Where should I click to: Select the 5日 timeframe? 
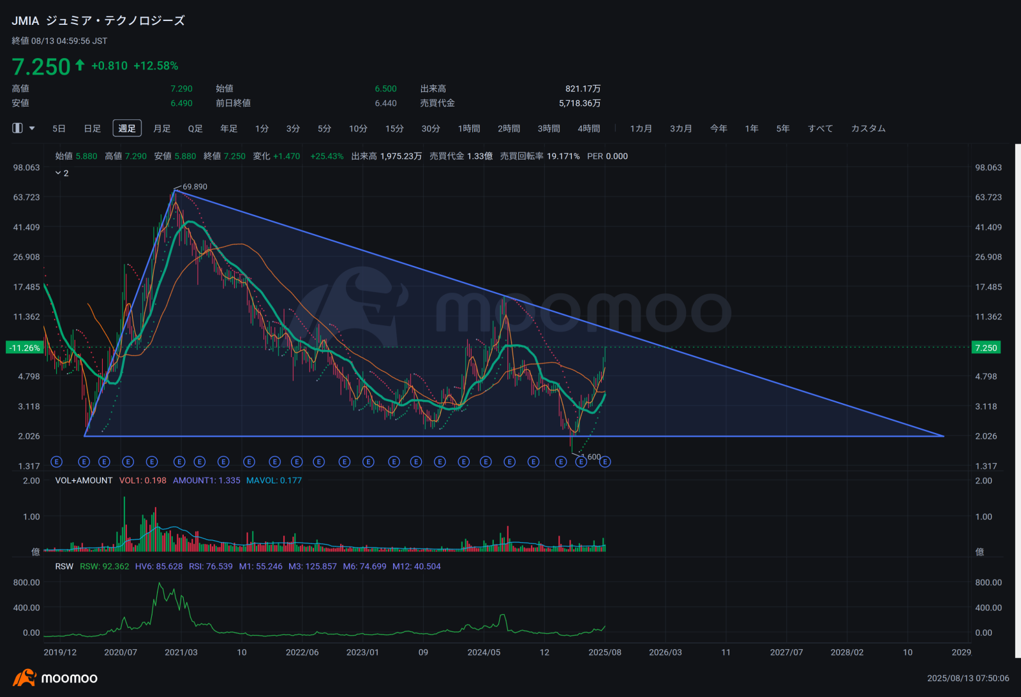(59, 128)
